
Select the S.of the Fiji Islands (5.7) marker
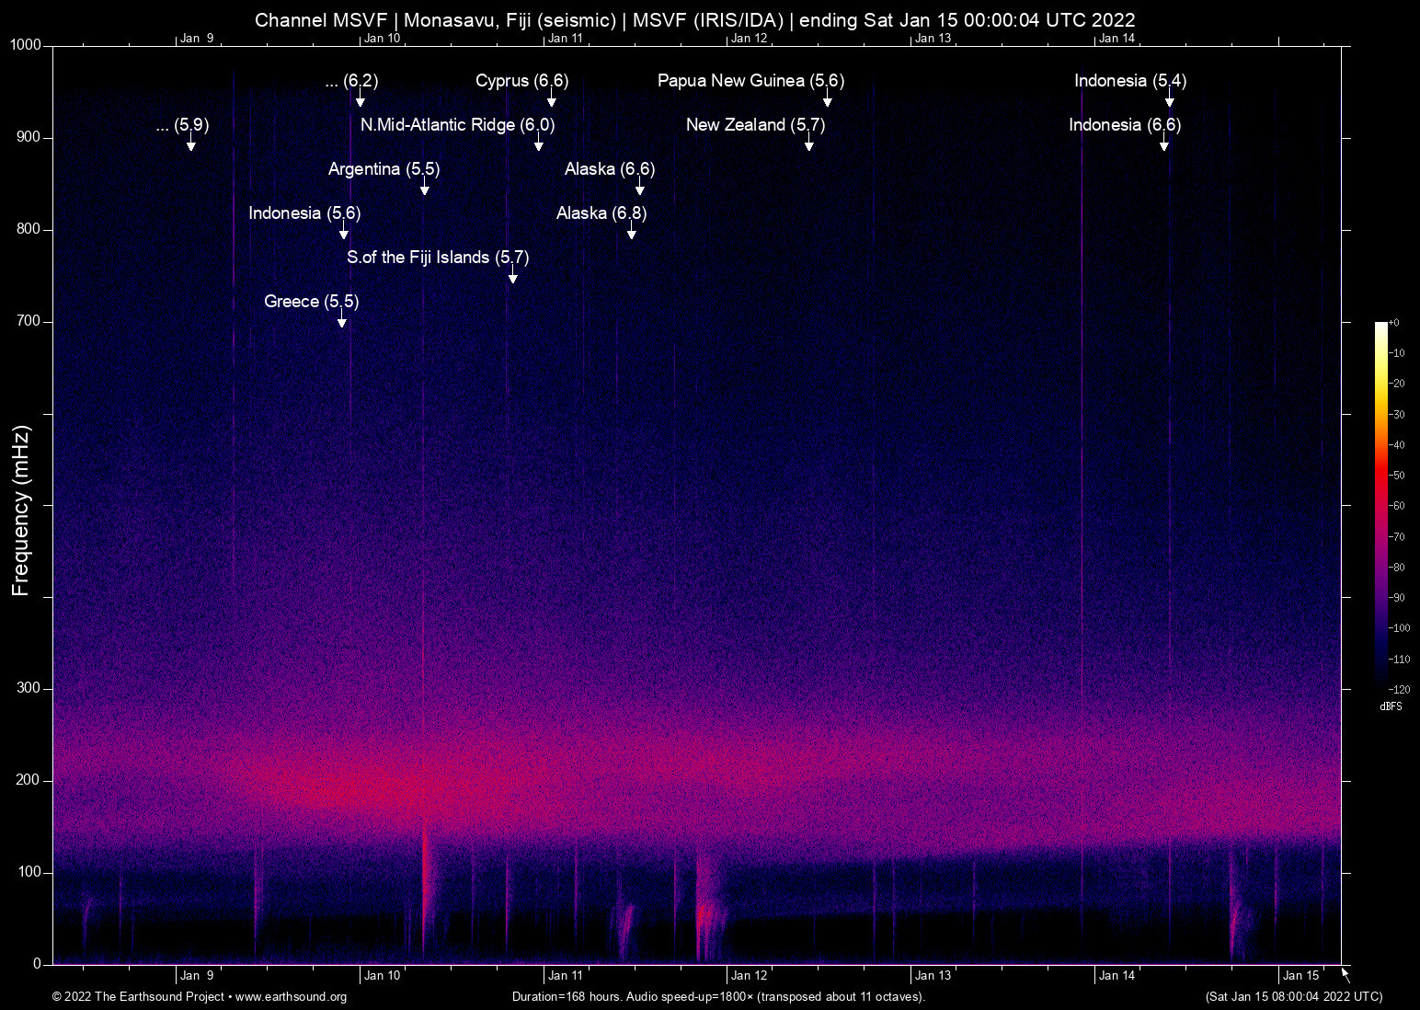[512, 274]
